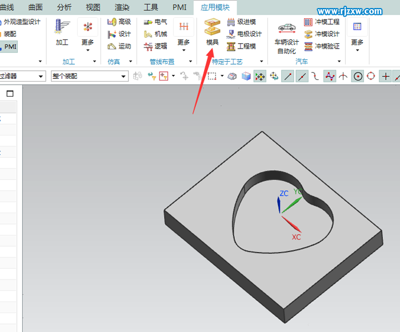Click the 外观造型设计 button
The width and height of the screenshot is (400, 332).
coord(19,22)
